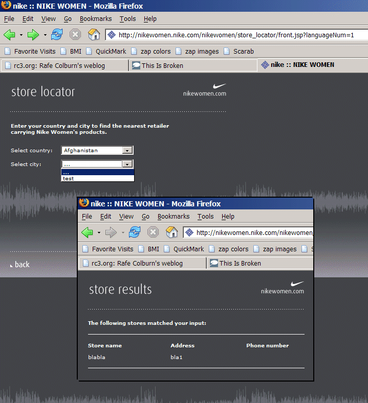Click the Stop button in main window
The height and width of the screenshot is (403, 368).
tap(75, 34)
